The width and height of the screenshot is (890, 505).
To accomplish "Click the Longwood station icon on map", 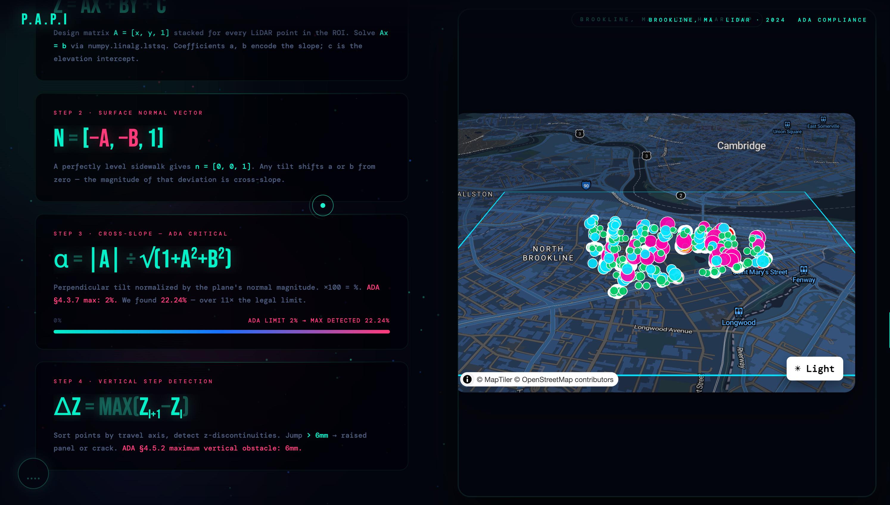I will tap(739, 311).
